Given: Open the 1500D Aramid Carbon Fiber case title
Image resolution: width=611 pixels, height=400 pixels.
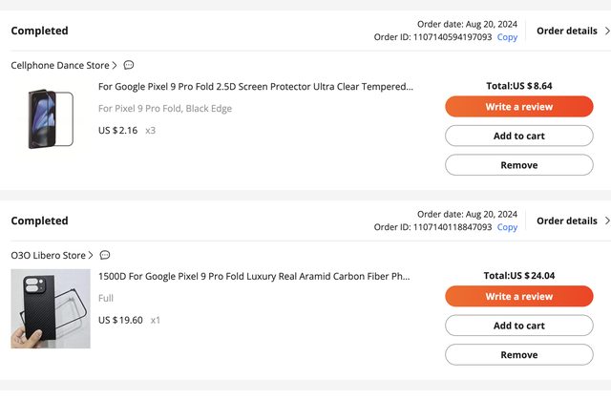Looking at the screenshot, I should 254,277.
